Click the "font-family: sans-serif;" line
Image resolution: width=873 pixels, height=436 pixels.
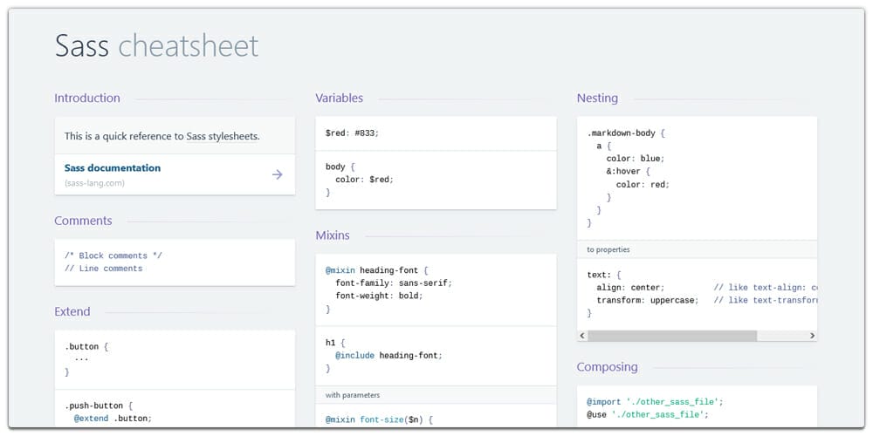point(394,283)
